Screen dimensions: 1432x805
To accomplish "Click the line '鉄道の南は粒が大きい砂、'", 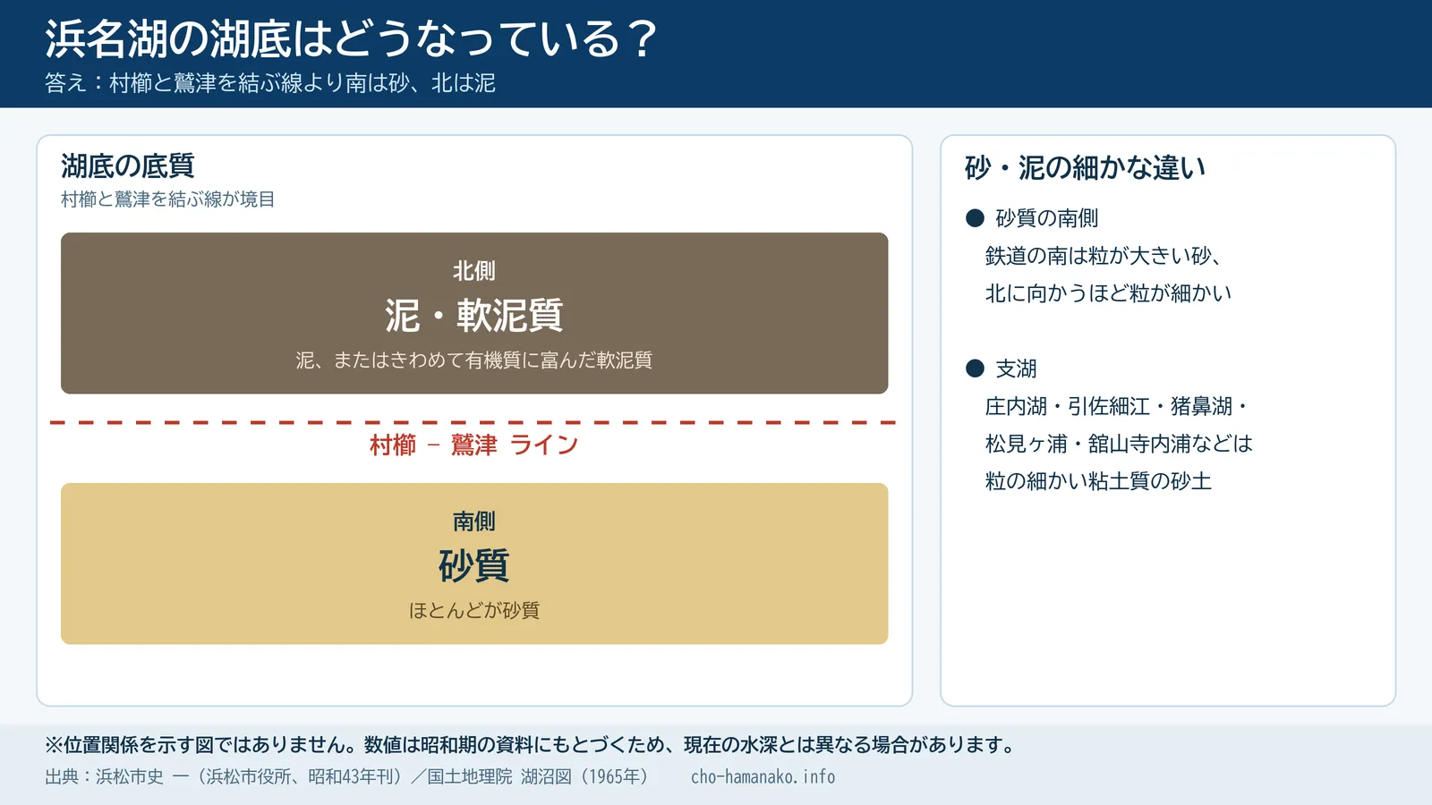I will pos(1104,256).
